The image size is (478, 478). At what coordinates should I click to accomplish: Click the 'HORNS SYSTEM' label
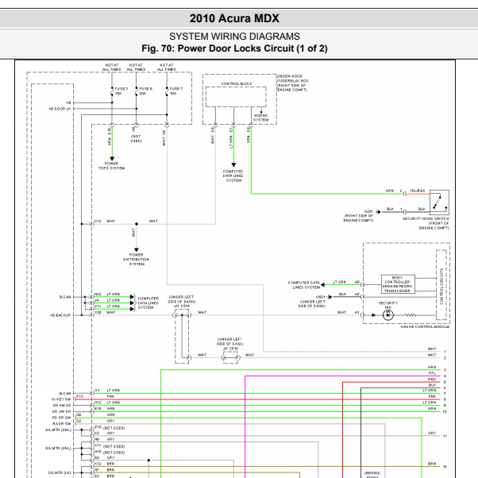click(261, 118)
